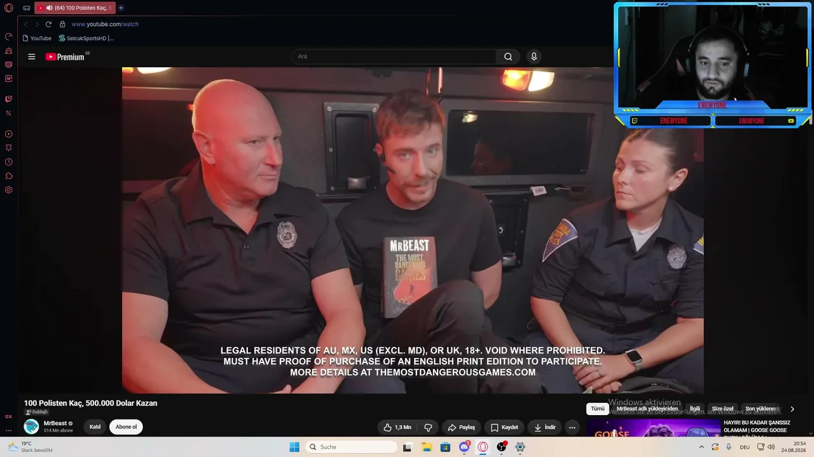The image size is (814, 457).
Task: Click the GX label in the sidebar
Action: click(9, 417)
